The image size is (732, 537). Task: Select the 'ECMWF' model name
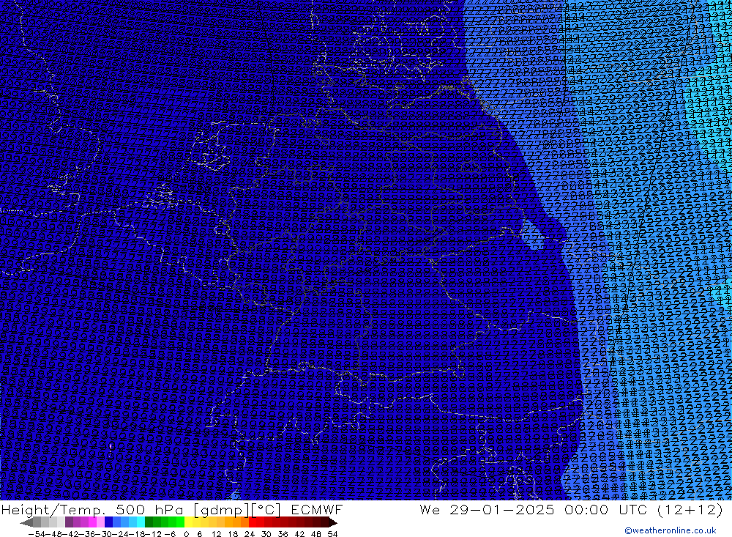316,509
